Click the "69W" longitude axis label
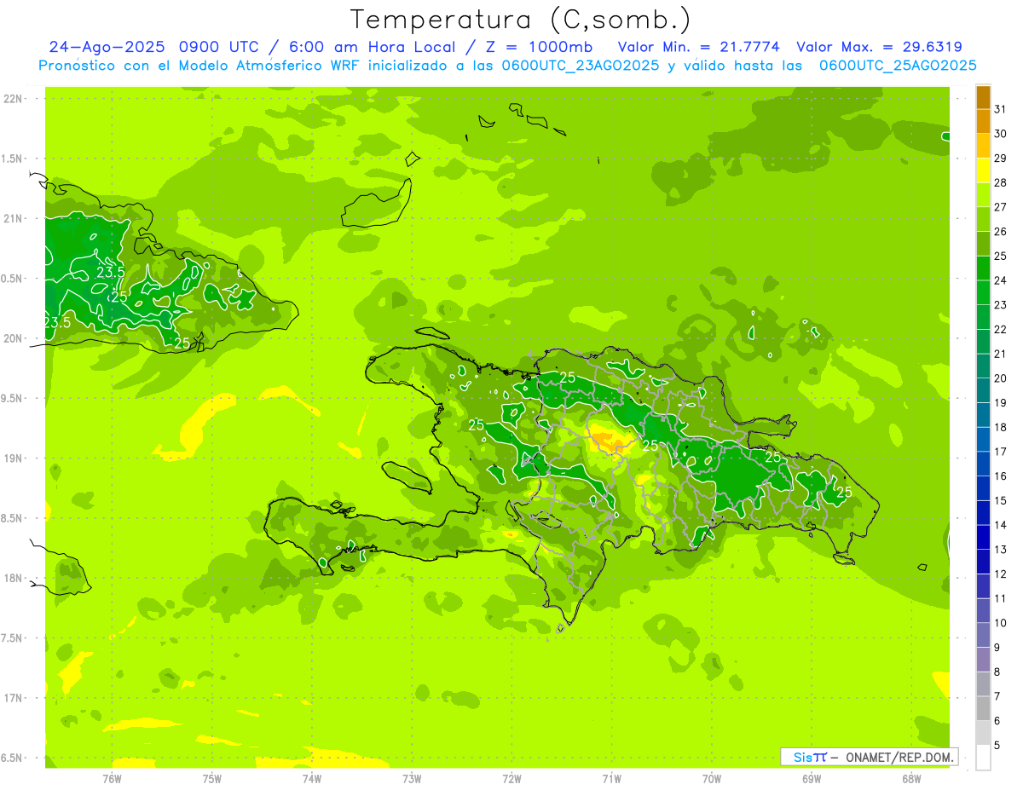1023x790 pixels. point(812,779)
